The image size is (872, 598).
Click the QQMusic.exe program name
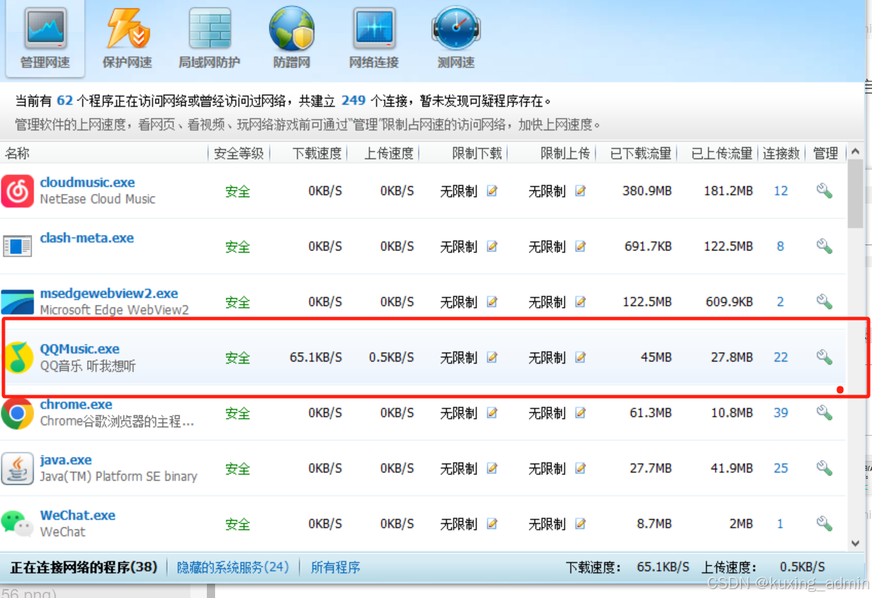(79, 349)
